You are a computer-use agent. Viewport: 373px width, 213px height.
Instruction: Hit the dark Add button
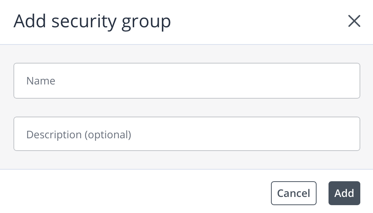[x=344, y=193]
